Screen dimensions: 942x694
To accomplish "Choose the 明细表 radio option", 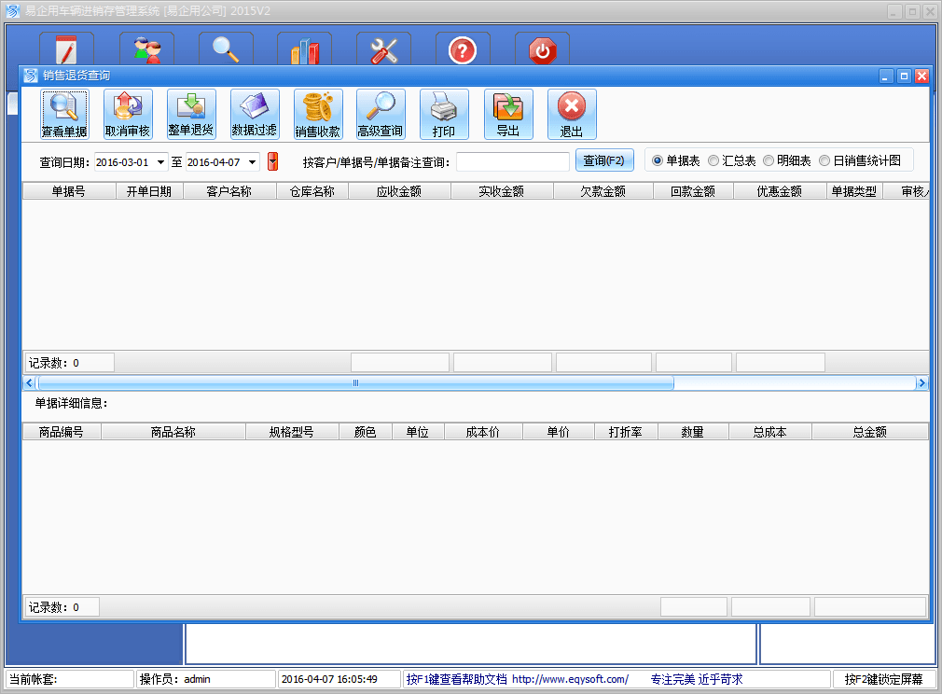I will (x=769, y=160).
